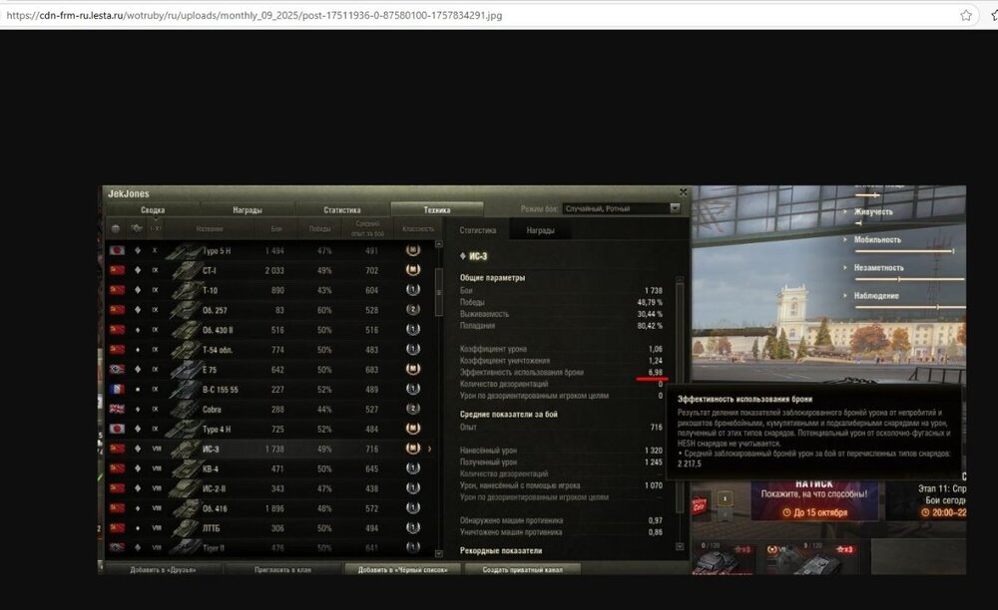Click the orange arrow on the ИС-3 row

click(429, 449)
